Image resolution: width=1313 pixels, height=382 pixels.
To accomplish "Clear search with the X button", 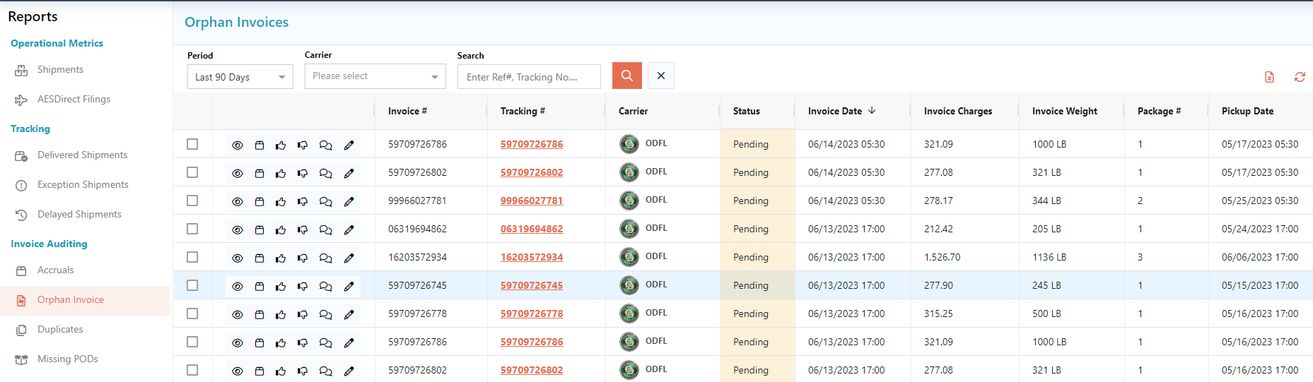I will pos(660,76).
